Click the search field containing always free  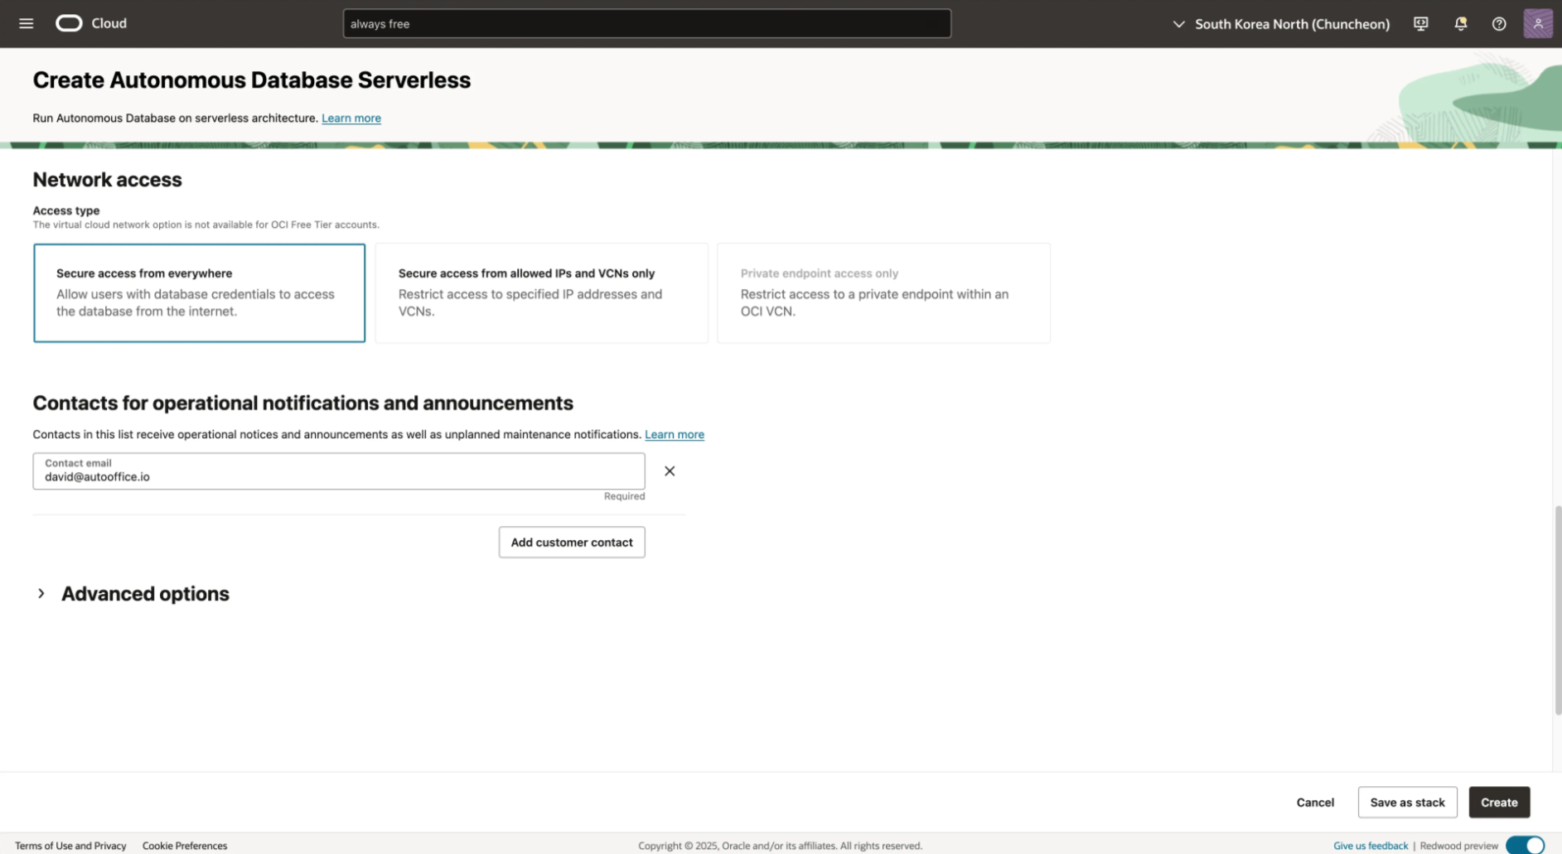646,23
